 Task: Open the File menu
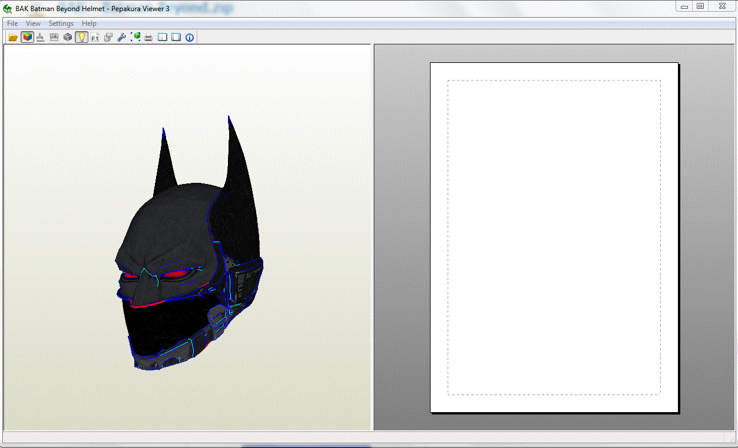point(12,24)
